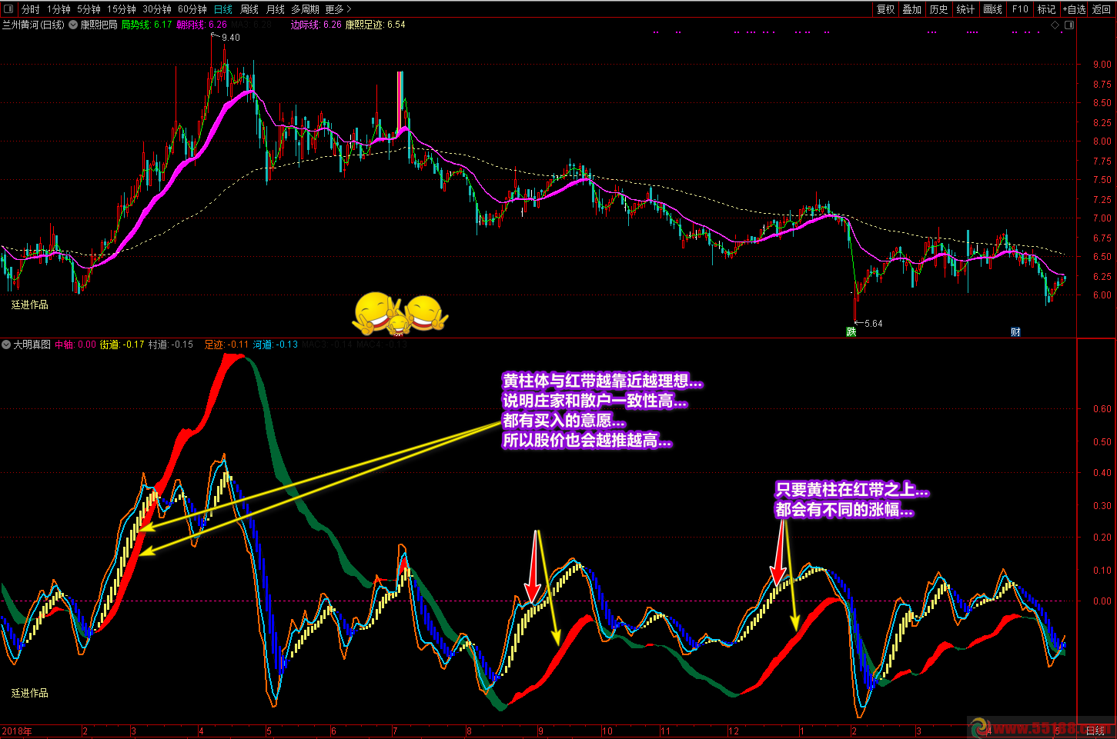Open the F10 company info
The image size is (1117, 739).
1020,9
